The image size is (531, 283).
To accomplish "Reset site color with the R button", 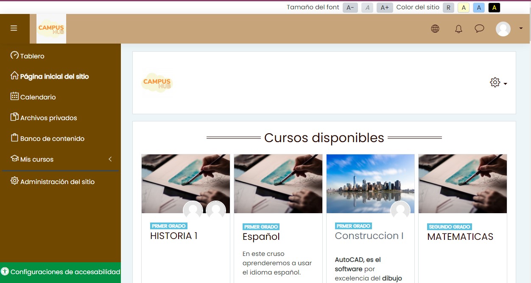I will (448, 7).
